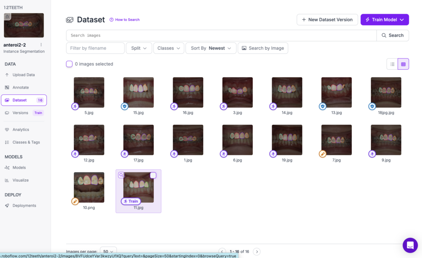422x258 pixels.
Task: Click the three-dot menu beside anteroi2-2
Action: 41,45
